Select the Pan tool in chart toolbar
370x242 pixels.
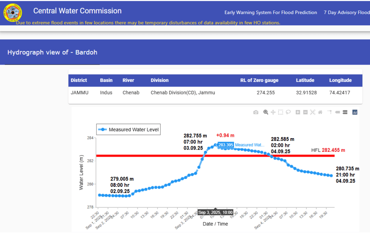pyautogui.click(x=273, y=112)
